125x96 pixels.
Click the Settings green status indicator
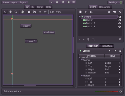click(x=121, y=3)
